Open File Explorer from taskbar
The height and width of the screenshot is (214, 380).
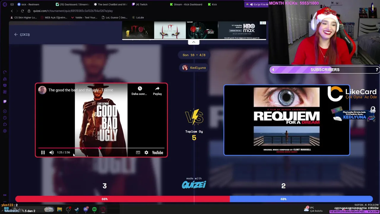click(x=59, y=210)
